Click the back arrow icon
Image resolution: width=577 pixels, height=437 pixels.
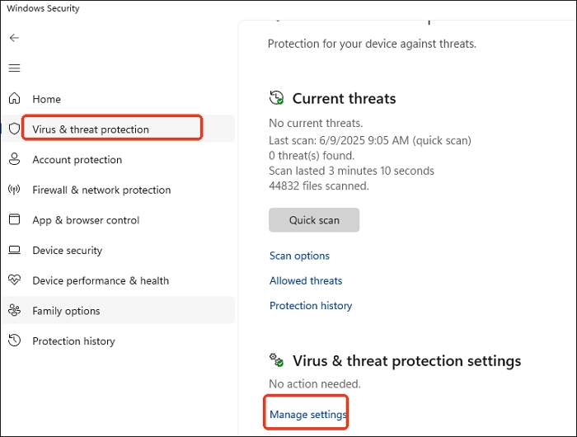click(14, 38)
